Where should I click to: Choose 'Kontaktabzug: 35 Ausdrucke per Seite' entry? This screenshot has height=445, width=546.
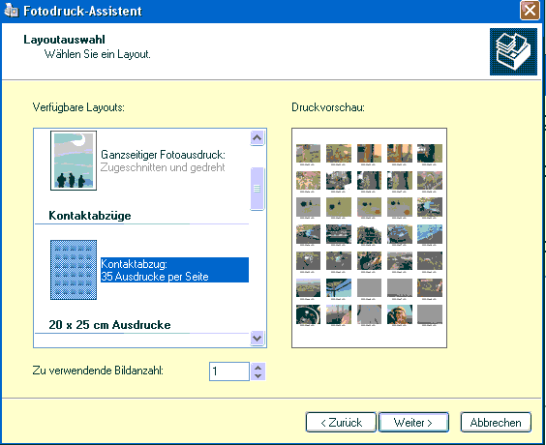pos(174,270)
